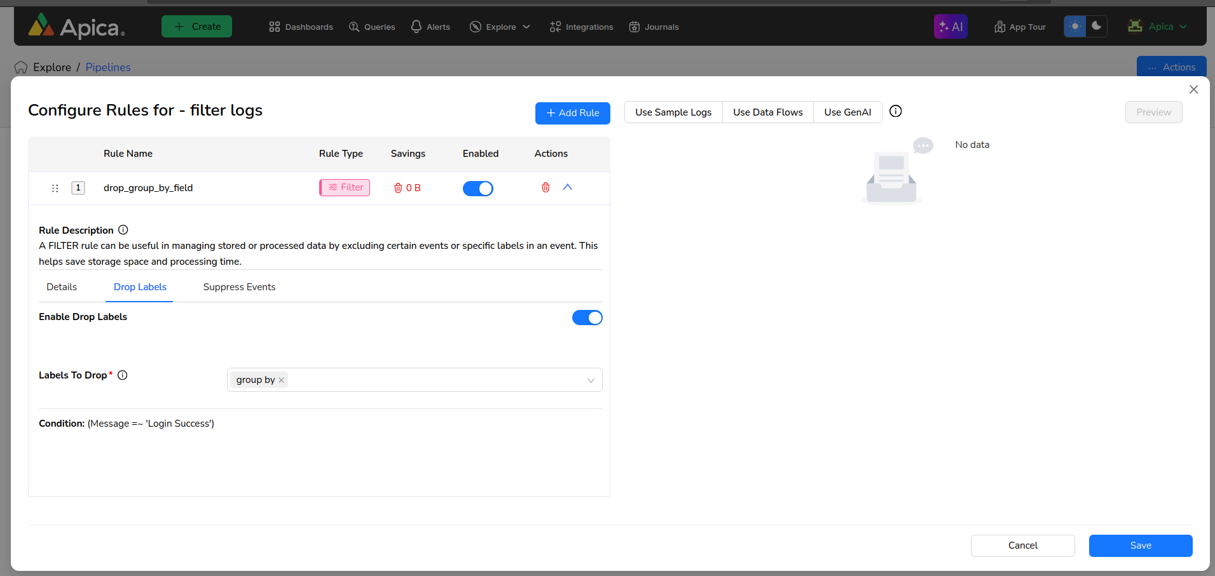1215x576 pixels.
Task: Open the Details tab
Action: pos(62,287)
